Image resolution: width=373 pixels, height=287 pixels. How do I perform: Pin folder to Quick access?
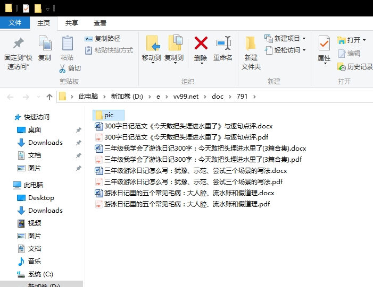[x=18, y=53]
